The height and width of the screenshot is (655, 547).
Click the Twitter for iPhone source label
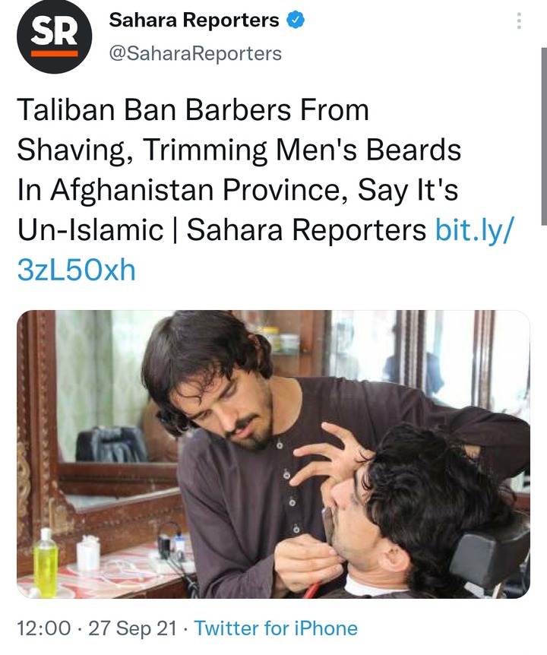click(276, 628)
